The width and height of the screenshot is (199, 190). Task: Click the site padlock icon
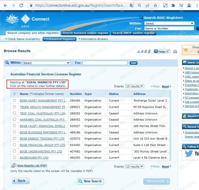[x=31, y=6]
